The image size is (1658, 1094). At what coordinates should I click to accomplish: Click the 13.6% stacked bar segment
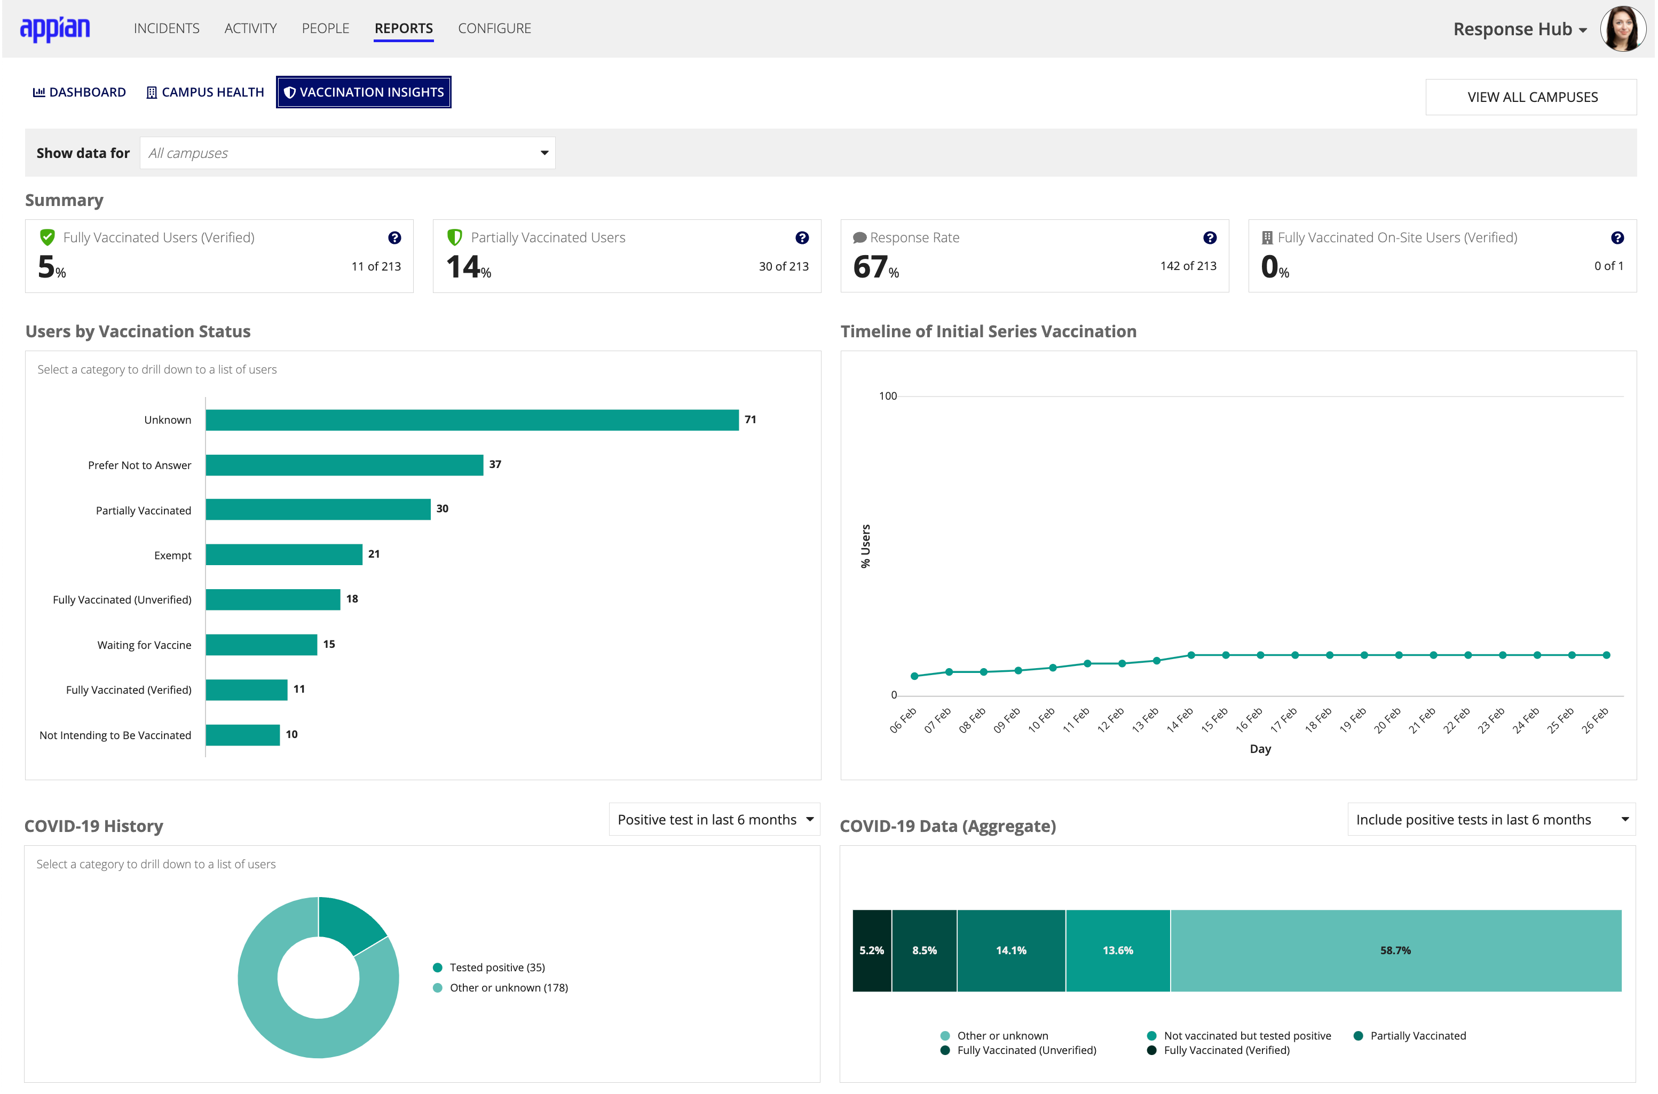pos(1118,950)
